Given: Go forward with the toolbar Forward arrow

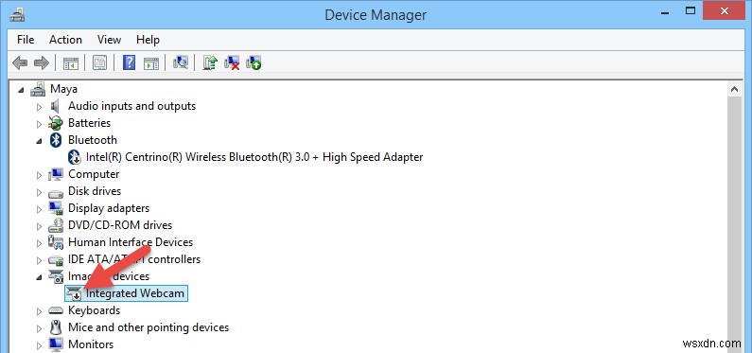Looking at the screenshot, I should 42,62.
